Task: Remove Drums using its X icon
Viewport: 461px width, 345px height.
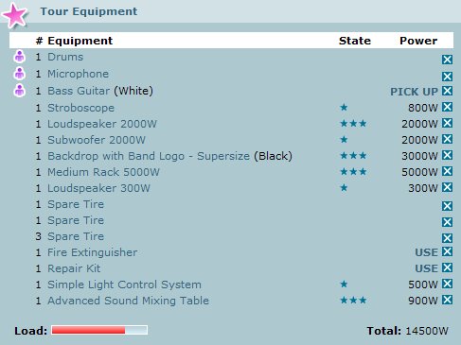Action: [x=447, y=60]
